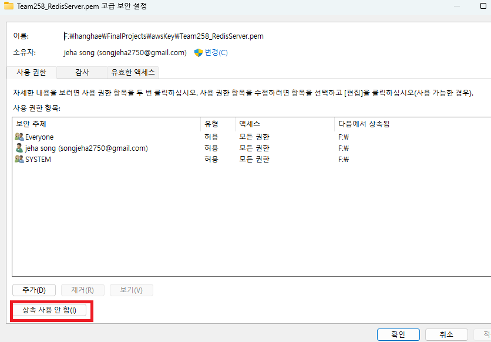Click the 보안 주체 column header
The width and height of the screenshot is (491, 342).
point(106,124)
